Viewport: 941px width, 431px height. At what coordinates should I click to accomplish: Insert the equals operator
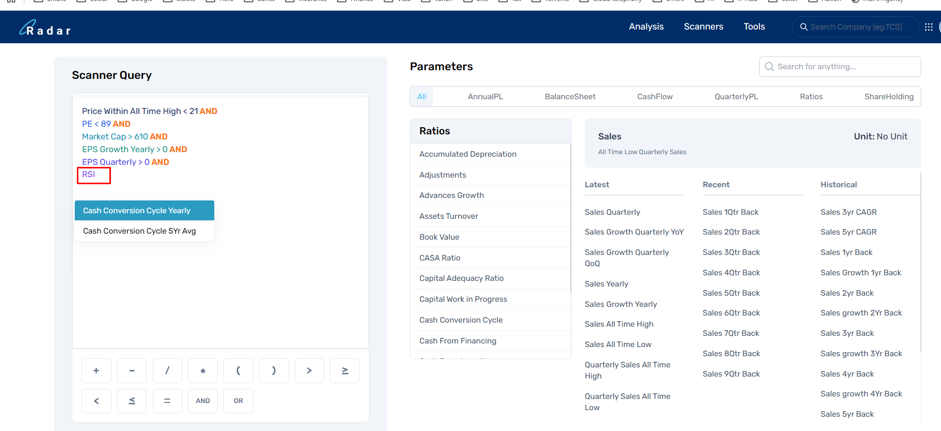167,401
